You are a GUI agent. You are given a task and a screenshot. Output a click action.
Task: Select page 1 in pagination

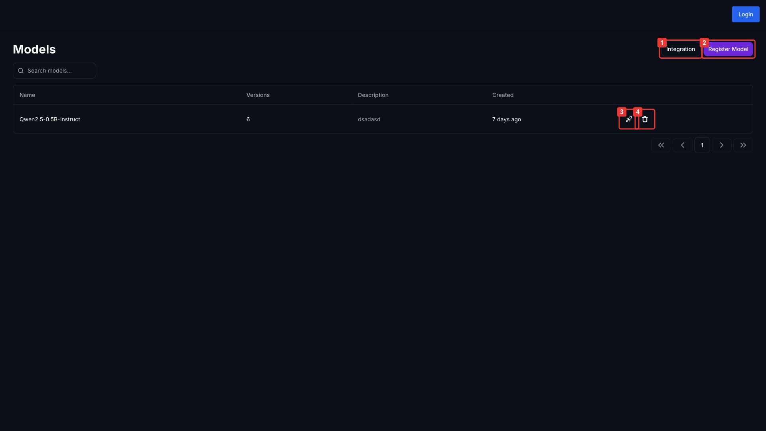[x=702, y=145]
